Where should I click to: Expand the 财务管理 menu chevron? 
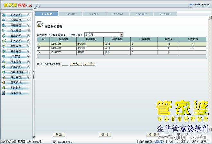pos(29,41)
